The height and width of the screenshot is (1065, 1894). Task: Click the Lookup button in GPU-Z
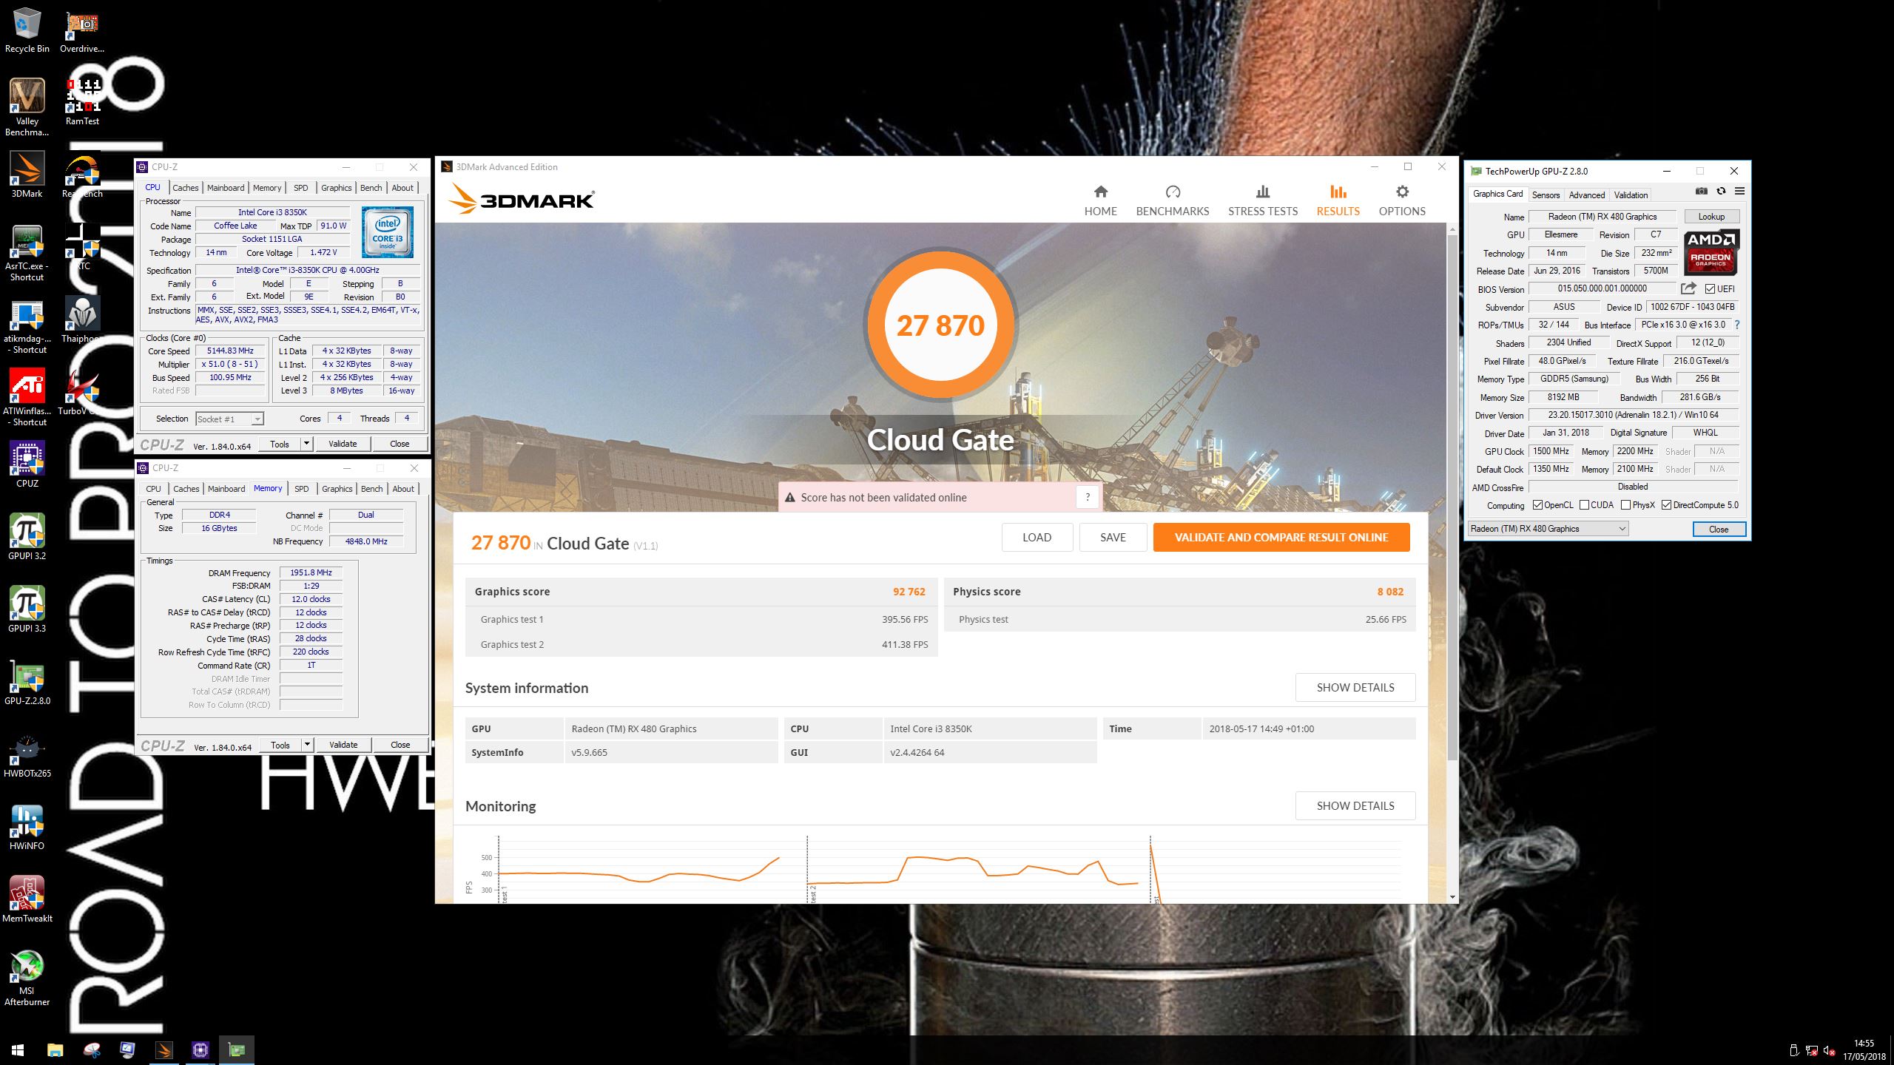coord(1711,217)
